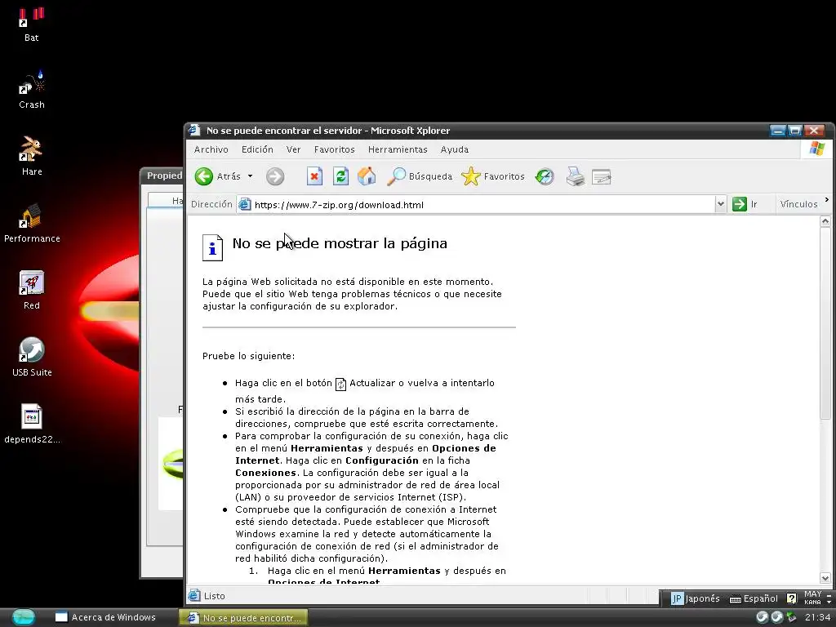Open the Ayuda menu
This screenshot has height=627, width=836.
tap(454, 150)
